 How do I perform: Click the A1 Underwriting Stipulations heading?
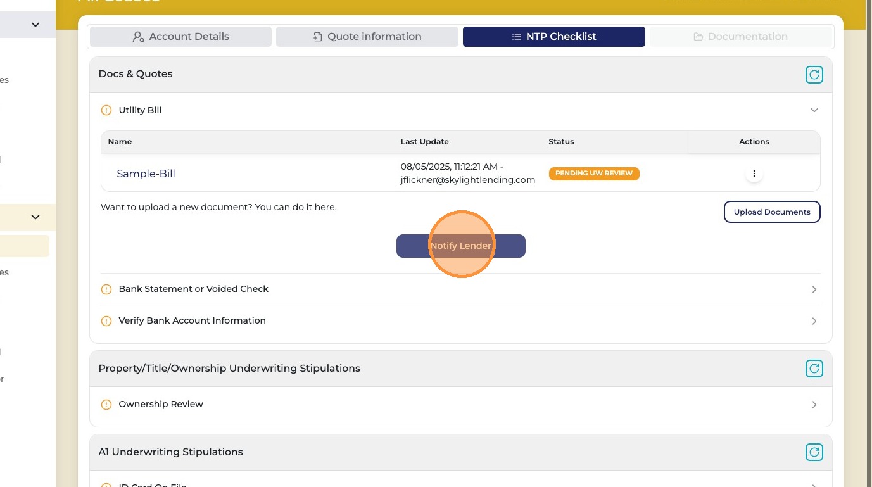170,452
